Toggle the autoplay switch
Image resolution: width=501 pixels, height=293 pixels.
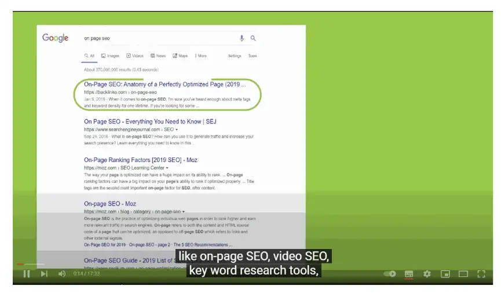(x=390, y=274)
